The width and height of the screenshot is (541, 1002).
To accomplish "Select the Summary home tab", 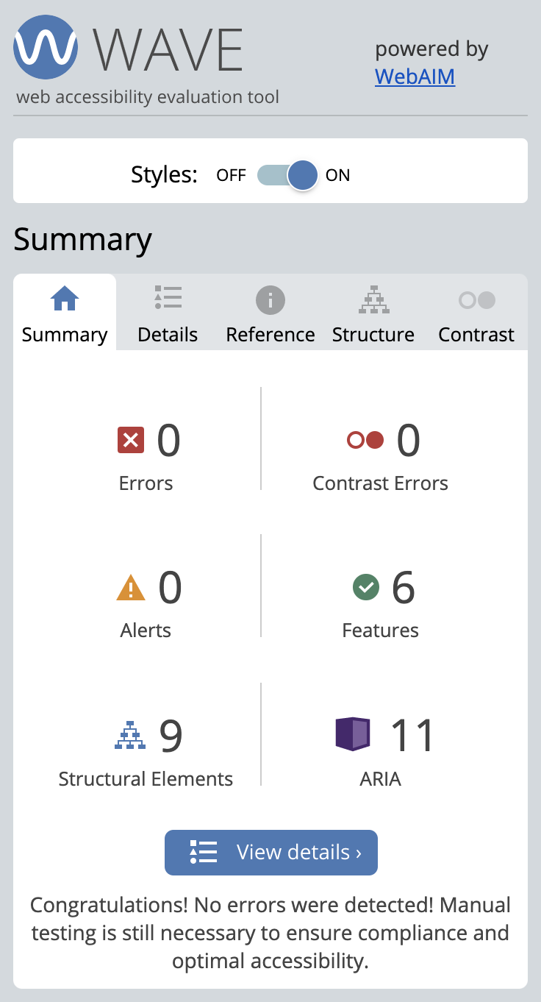I will point(64,313).
